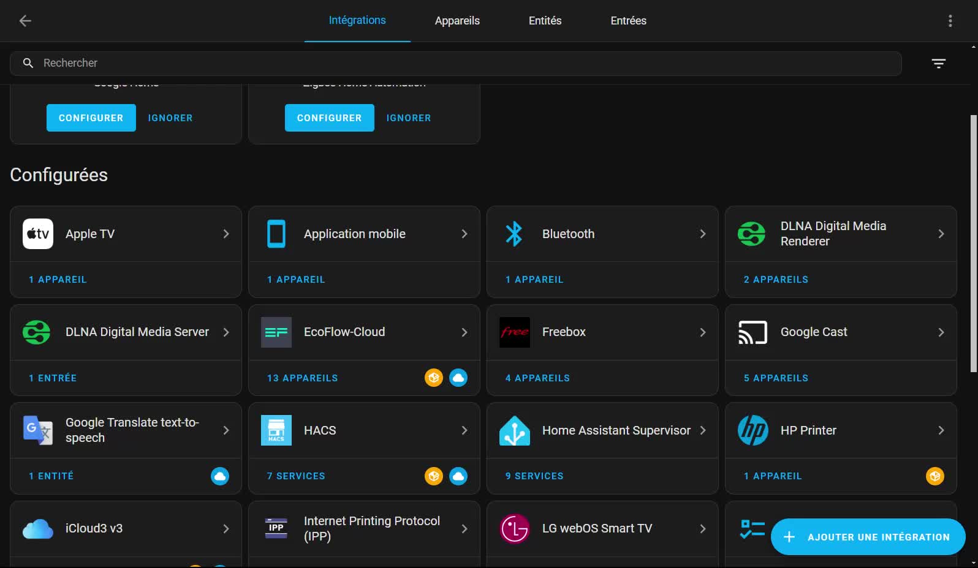Open the 13 appareils link for EcoFlow-Cloud
Image resolution: width=978 pixels, height=568 pixels.
(x=302, y=378)
